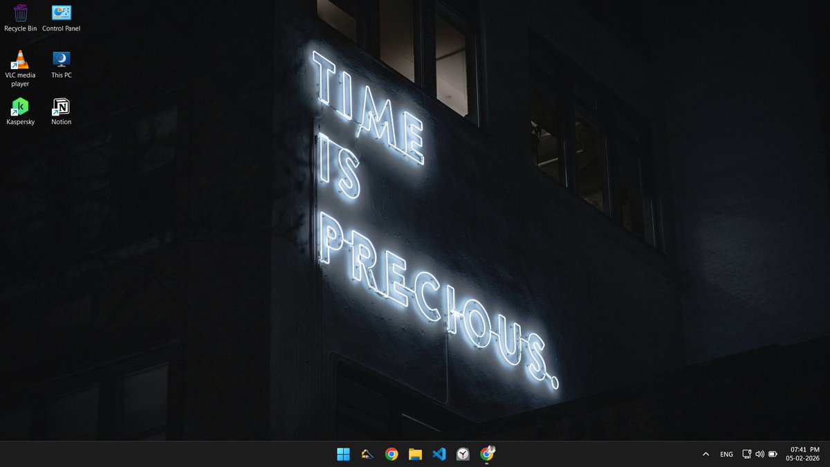Launch Google Chrome from the taskbar
Viewport: 830px width, 467px height.
click(391, 454)
